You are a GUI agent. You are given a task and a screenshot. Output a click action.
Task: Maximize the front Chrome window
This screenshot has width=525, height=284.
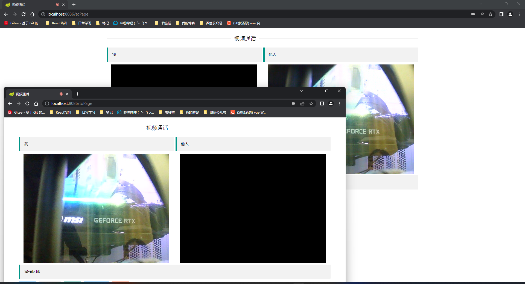tap(327, 91)
